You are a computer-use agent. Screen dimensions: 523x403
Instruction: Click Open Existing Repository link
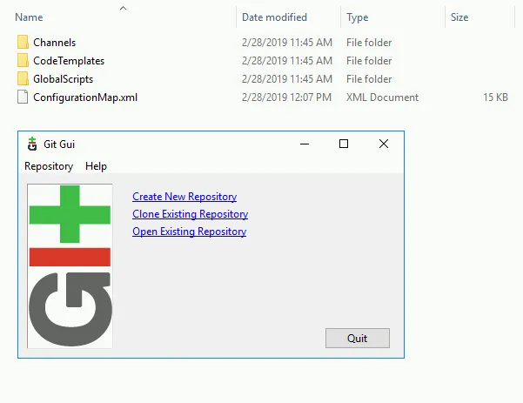click(189, 232)
